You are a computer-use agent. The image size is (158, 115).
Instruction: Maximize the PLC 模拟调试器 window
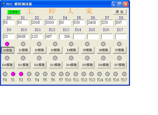(120, 4)
